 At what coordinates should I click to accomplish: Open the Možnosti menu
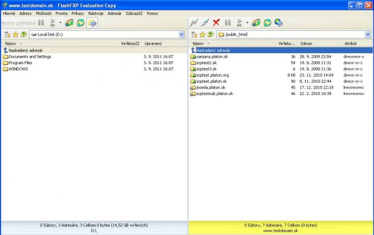point(44,13)
